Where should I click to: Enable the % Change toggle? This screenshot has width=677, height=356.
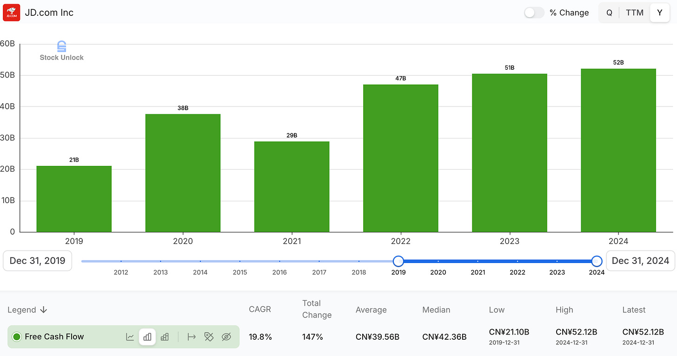534,13
